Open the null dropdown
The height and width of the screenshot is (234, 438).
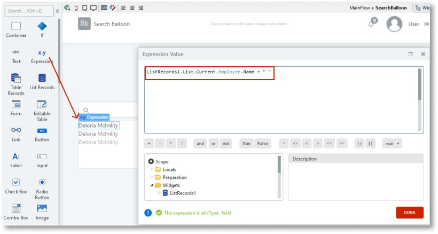click(x=392, y=143)
